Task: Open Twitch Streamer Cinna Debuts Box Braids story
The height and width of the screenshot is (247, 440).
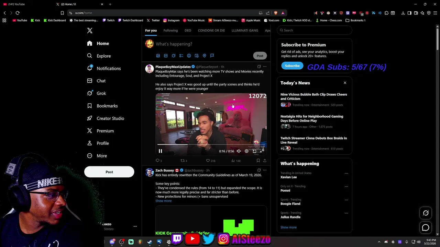Action: [314, 143]
